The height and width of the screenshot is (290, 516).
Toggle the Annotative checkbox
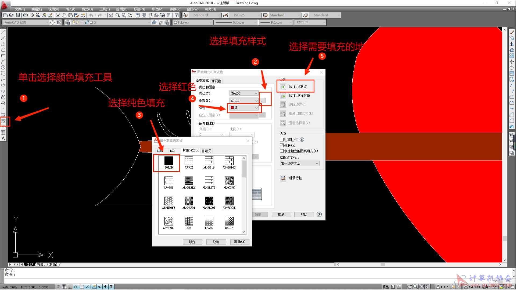click(282, 140)
